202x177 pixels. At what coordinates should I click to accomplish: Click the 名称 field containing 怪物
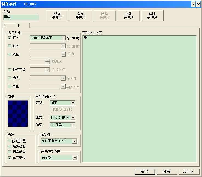[x=21, y=17]
